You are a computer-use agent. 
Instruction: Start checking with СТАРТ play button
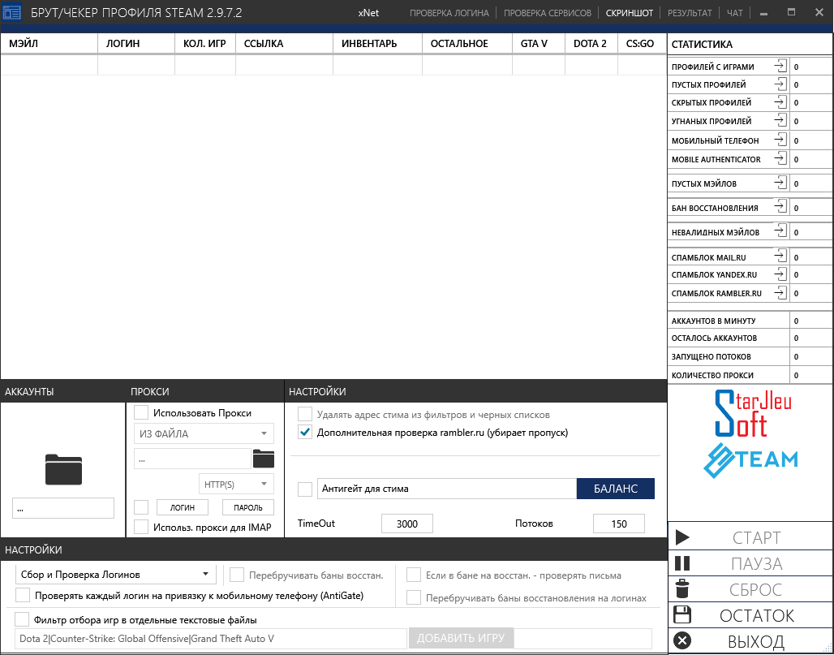click(x=750, y=536)
